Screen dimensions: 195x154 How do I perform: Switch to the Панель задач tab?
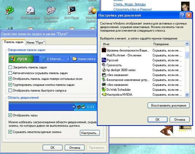14,42
